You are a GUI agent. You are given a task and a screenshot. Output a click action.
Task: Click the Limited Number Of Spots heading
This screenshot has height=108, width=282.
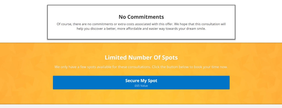(x=141, y=58)
